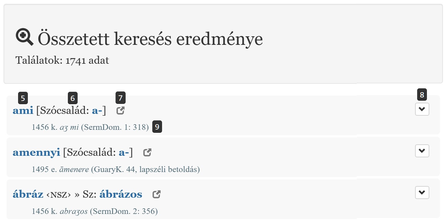Open the external link icon next to ami
The height and width of the screenshot is (221, 445).
[120, 111]
